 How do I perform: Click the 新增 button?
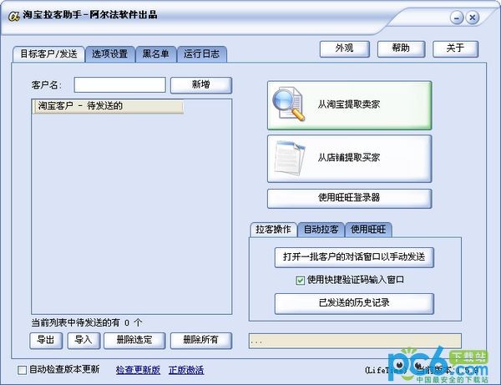point(201,85)
